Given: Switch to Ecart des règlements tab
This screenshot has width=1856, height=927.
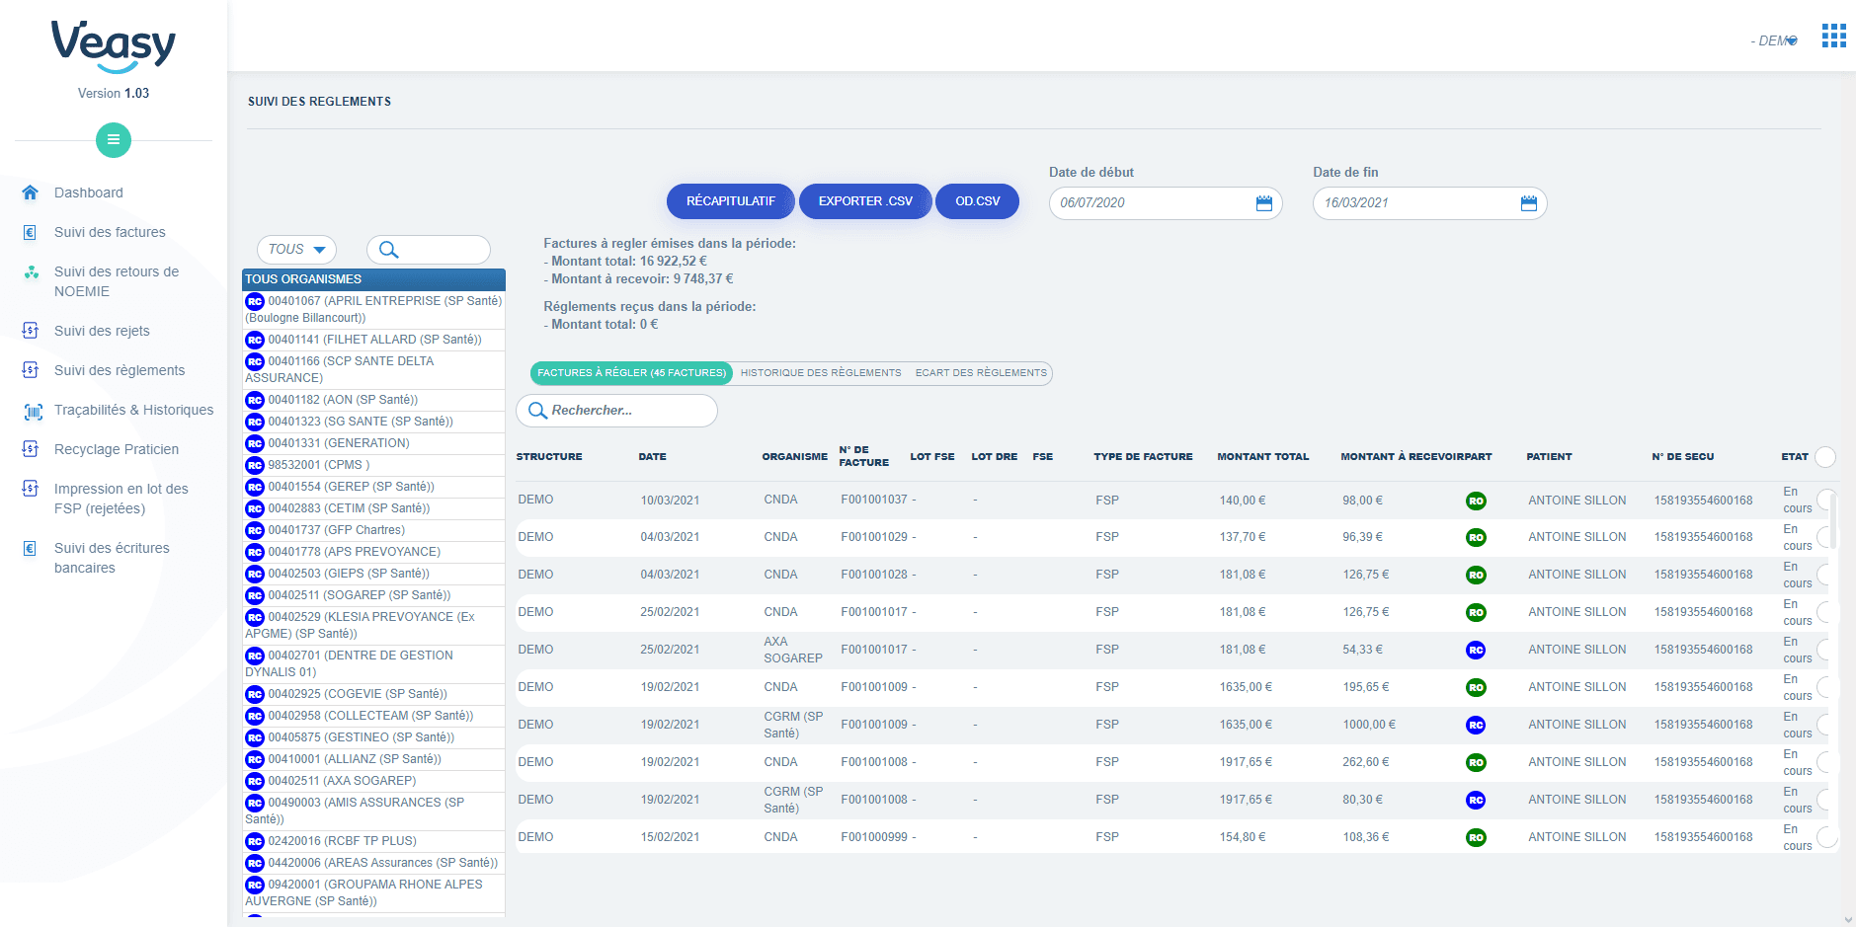Looking at the screenshot, I should 980,373.
